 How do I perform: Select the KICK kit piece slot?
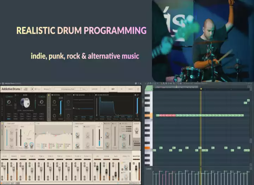pyautogui.click(x=9, y=119)
